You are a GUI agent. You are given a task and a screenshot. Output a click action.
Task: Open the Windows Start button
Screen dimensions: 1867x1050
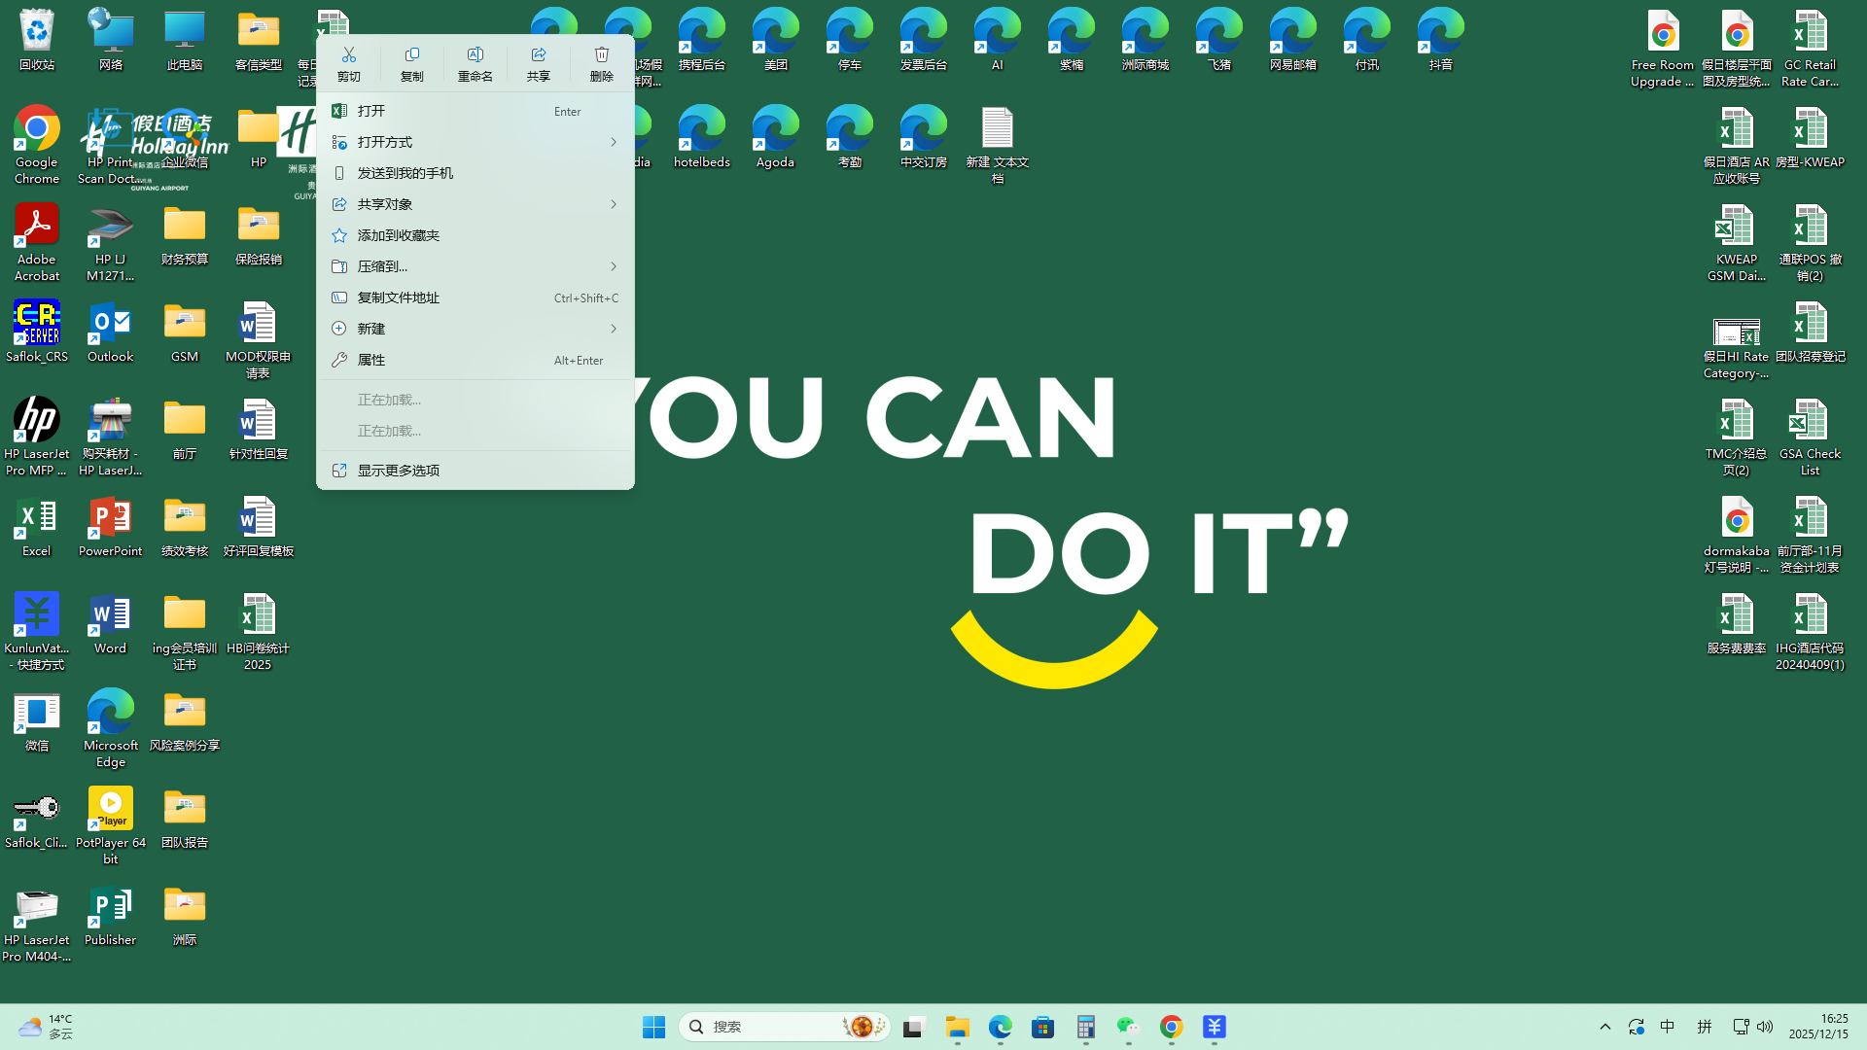coord(653,1027)
